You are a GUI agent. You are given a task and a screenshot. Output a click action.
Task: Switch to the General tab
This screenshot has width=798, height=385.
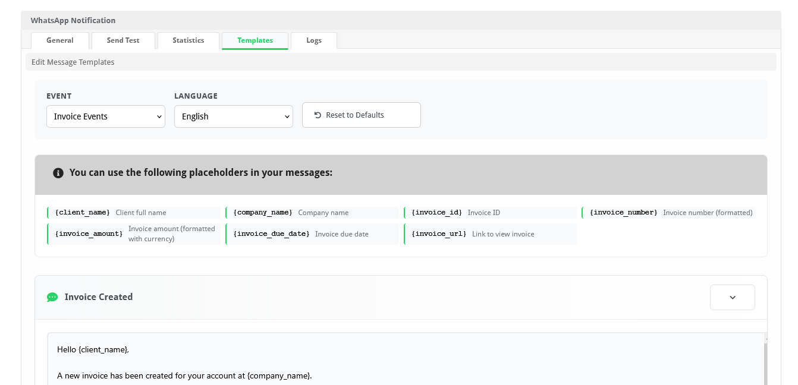click(x=60, y=40)
